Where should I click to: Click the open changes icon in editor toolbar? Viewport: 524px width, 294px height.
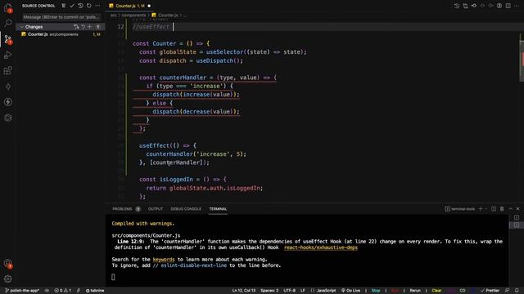[465, 6]
